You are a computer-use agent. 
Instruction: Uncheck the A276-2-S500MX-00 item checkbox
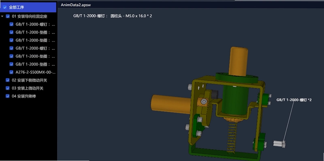11,72
